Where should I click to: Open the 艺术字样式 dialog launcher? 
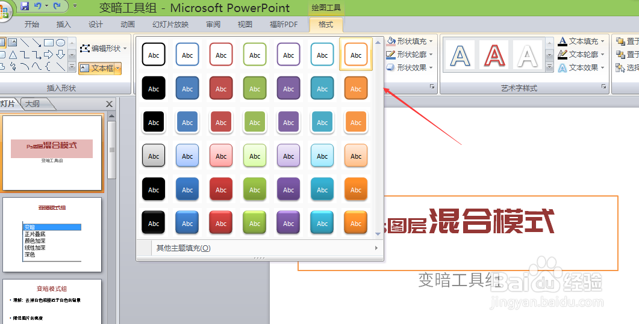604,87
